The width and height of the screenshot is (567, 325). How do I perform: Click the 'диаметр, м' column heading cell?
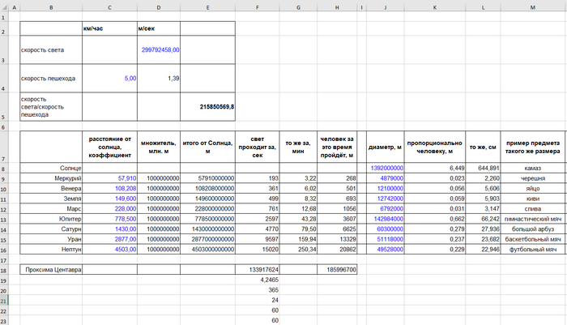tap(394, 148)
